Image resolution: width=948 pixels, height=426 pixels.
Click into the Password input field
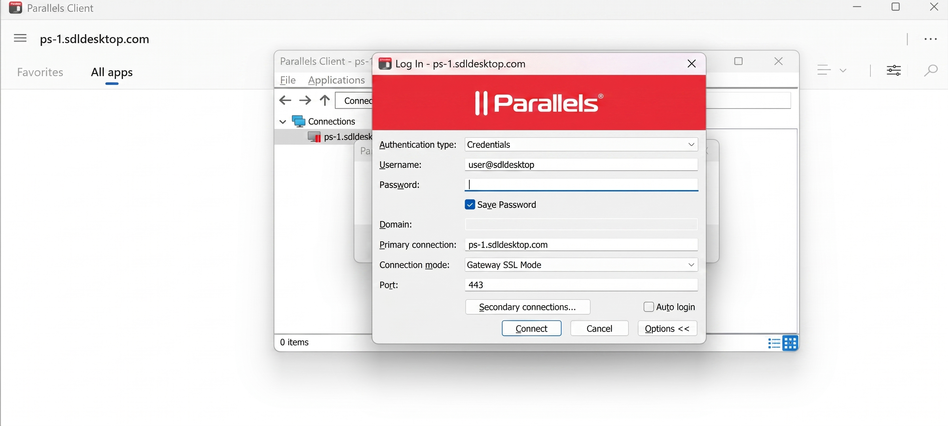coord(581,184)
